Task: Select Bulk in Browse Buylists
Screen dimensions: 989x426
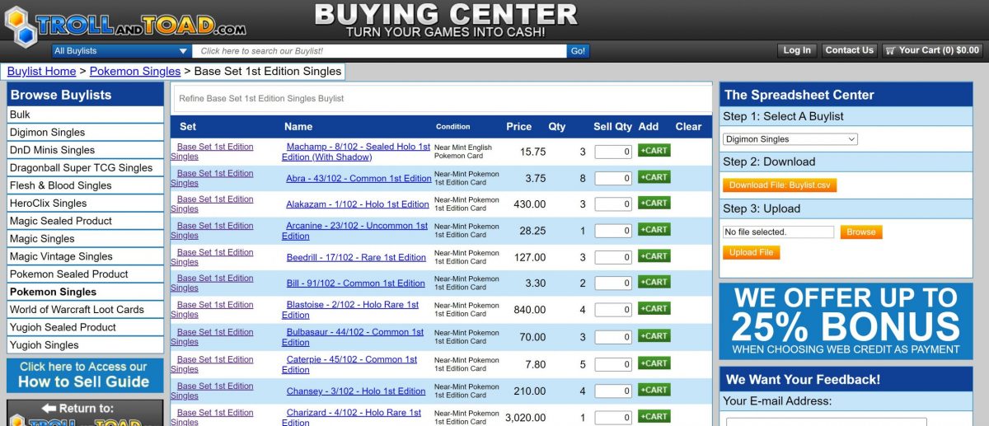Action: pyautogui.click(x=85, y=115)
